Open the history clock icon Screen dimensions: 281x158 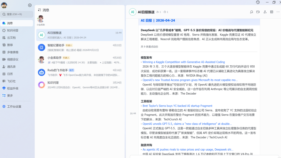[x=258, y=2]
